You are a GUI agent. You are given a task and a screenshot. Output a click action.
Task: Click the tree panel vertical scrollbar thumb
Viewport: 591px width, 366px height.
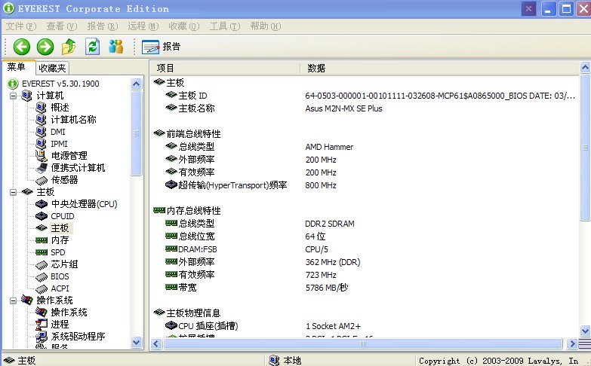click(x=136, y=133)
